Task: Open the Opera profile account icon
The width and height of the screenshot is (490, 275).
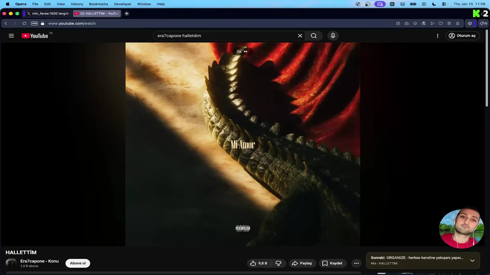Action: (x=457, y=23)
